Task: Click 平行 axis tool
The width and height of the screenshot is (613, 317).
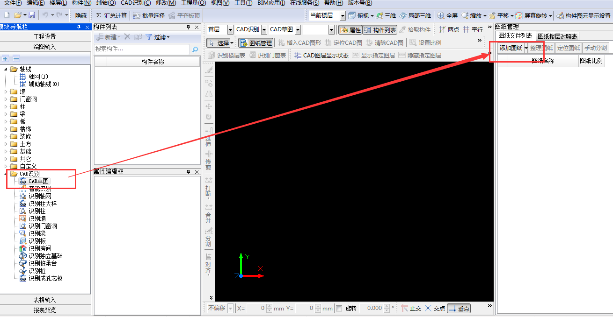Action: [x=473, y=29]
